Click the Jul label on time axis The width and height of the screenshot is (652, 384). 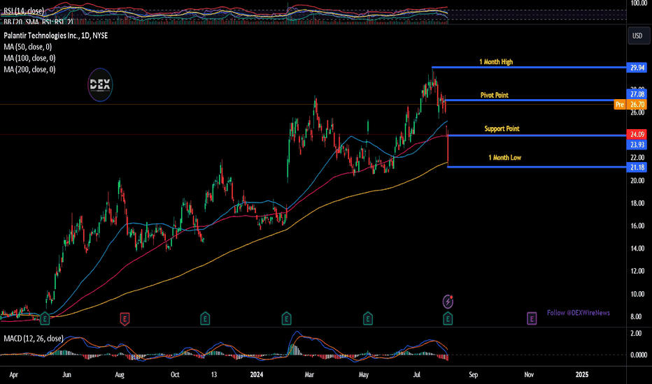[x=417, y=374]
